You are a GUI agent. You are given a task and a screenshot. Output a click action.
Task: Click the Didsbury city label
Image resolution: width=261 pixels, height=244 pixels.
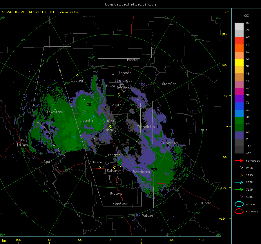(x=110, y=130)
